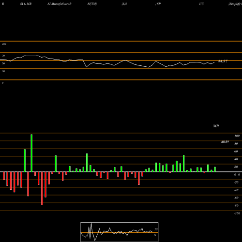Image resolution: width=242 pixels, height=242 pixels.
Task: Click the deepest red MR bar
Action: tap(42, 188)
